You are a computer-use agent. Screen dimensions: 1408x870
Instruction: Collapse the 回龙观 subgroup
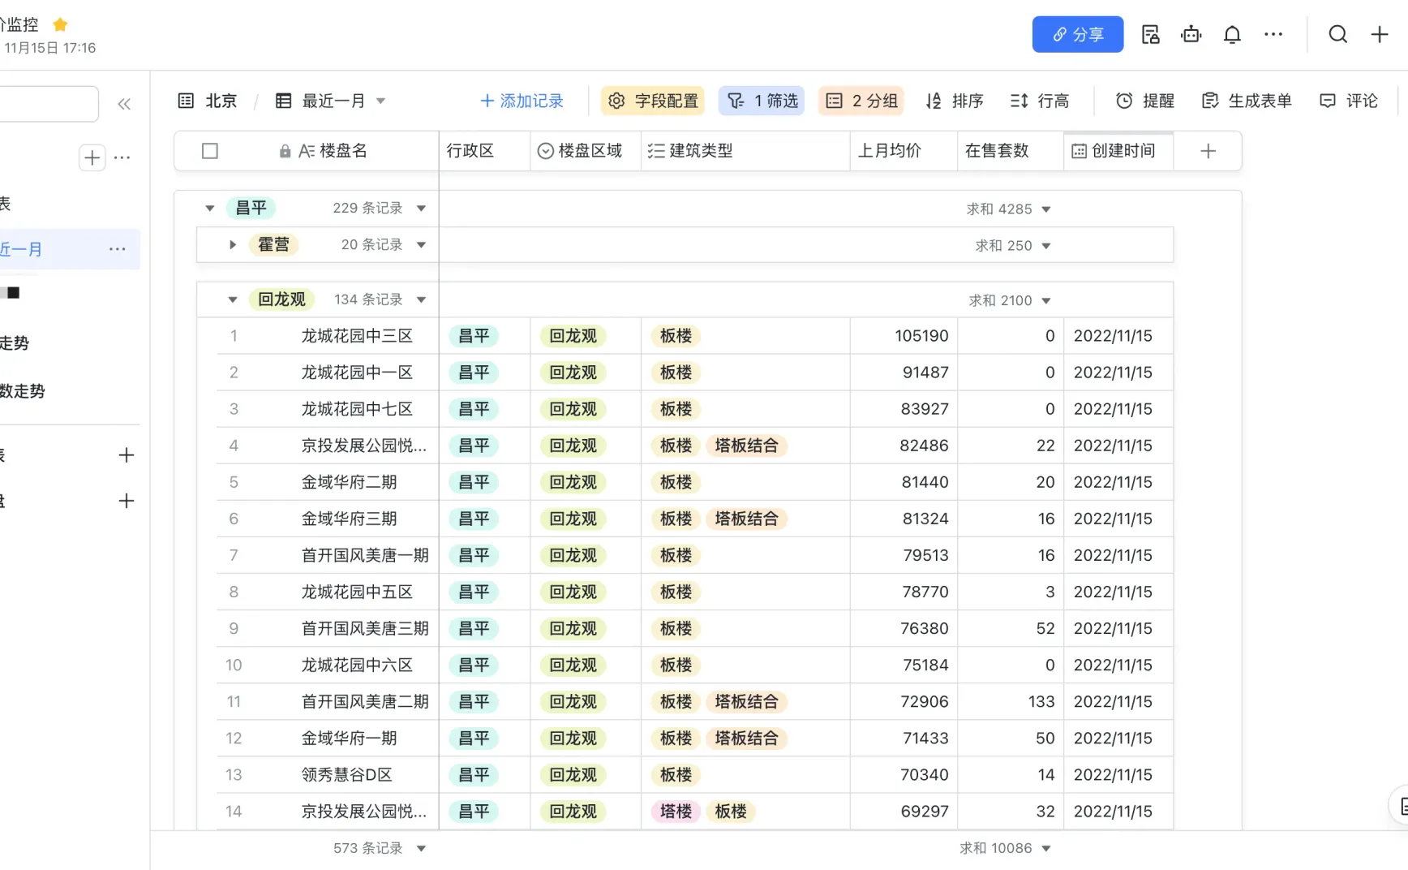233,300
